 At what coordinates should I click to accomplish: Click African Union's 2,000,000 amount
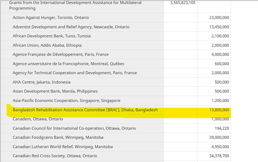[x=220, y=45]
